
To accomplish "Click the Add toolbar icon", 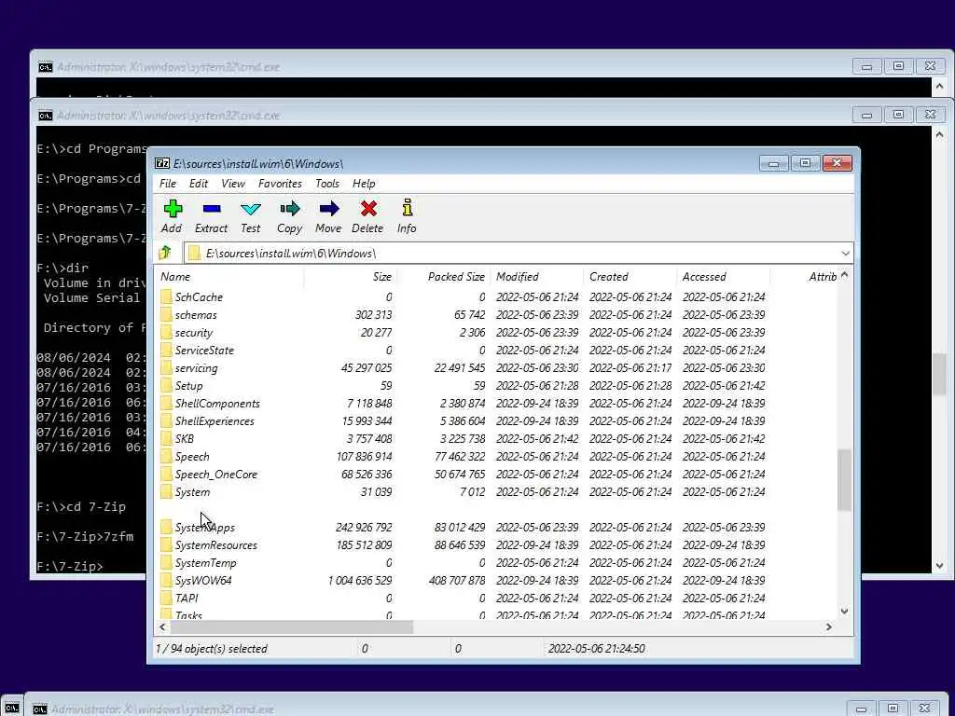I will pyautogui.click(x=173, y=209).
